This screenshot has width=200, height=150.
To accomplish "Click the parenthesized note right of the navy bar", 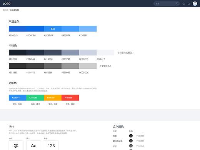I will coord(126,53).
